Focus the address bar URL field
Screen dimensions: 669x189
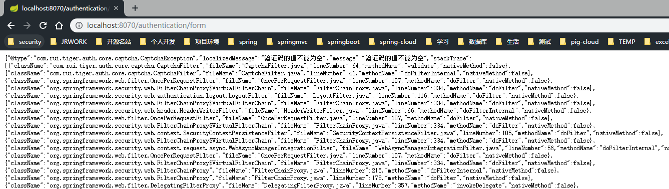click(x=370, y=25)
